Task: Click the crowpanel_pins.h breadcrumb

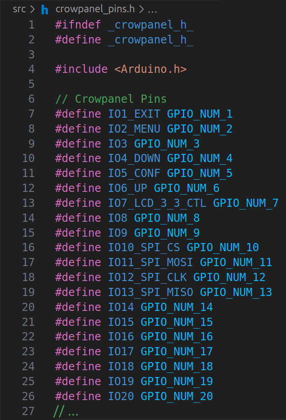Action: coord(95,9)
